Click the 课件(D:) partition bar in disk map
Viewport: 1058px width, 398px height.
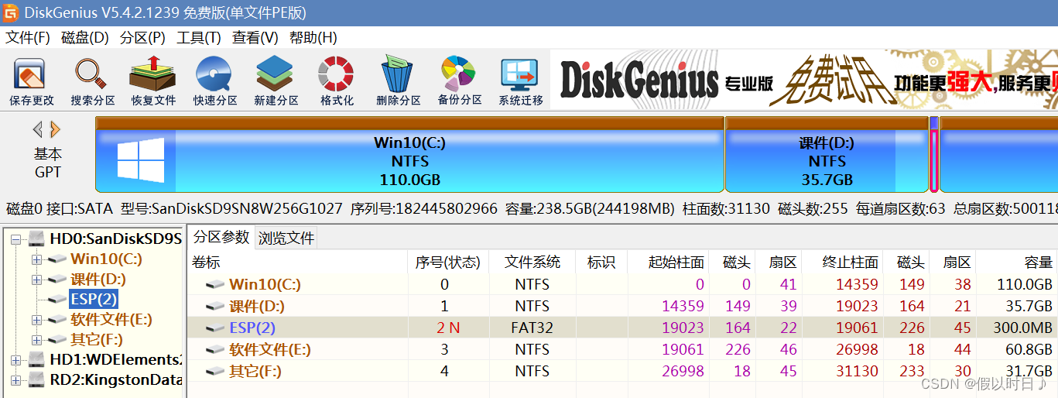coord(827,154)
